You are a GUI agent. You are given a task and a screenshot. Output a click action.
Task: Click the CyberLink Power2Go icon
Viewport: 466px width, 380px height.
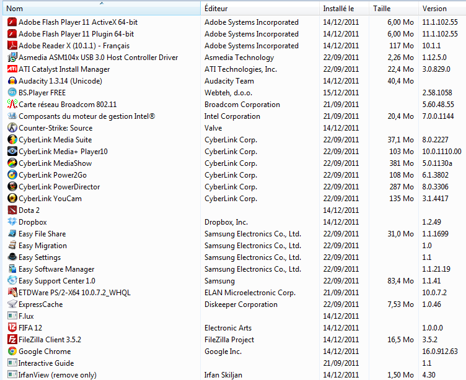pyautogui.click(x=12, y=175)
